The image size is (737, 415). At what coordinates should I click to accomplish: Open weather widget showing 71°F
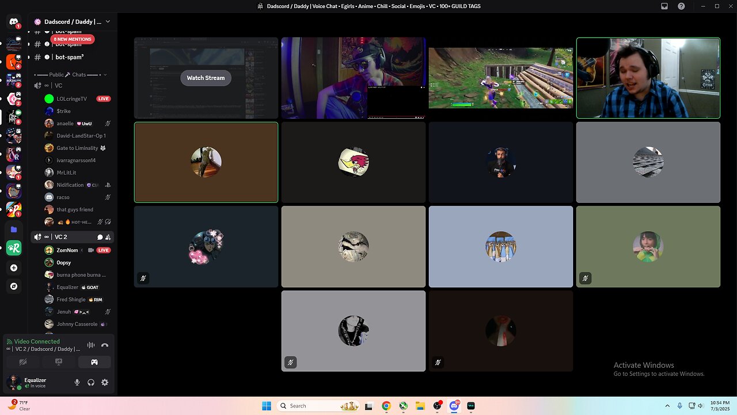18,405
